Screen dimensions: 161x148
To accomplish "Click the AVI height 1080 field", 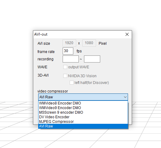I will pos(89,43).
